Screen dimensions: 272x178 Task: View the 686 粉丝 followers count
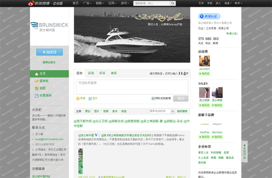pos(208,41)
